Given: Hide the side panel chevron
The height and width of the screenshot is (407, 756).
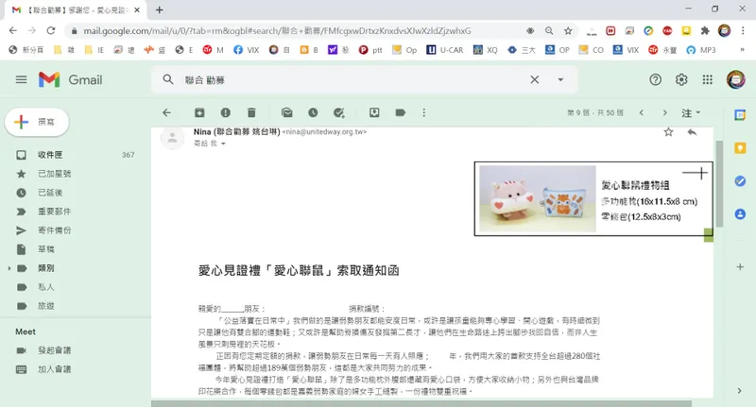Looking at the screenshot, I should pos(740,391).
